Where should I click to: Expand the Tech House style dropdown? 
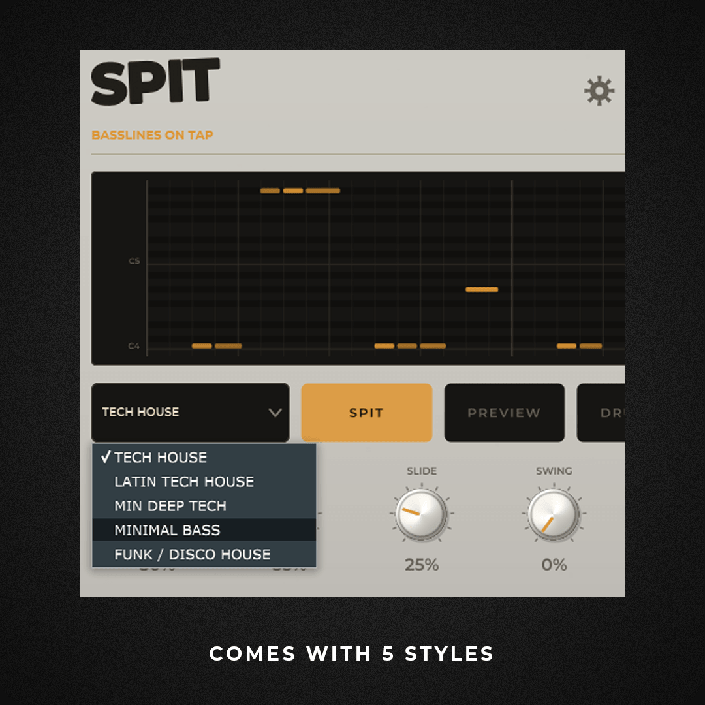coord(190,413)
